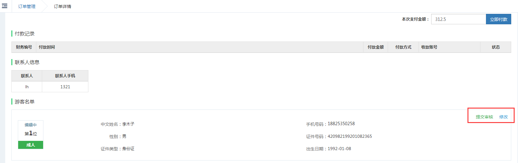
Task: Go to 订单管理 breadcrumb
Action: (27, 6)
